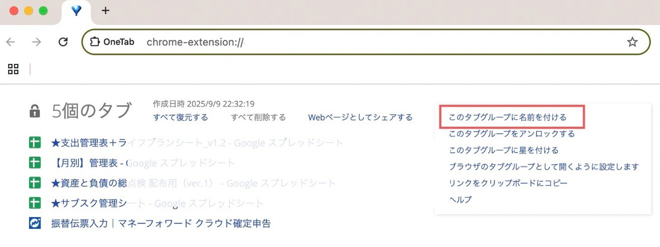The image size is (660, 247).
Task: Choose このタブグループに星を付ける option
Action: tap(503, 150)
